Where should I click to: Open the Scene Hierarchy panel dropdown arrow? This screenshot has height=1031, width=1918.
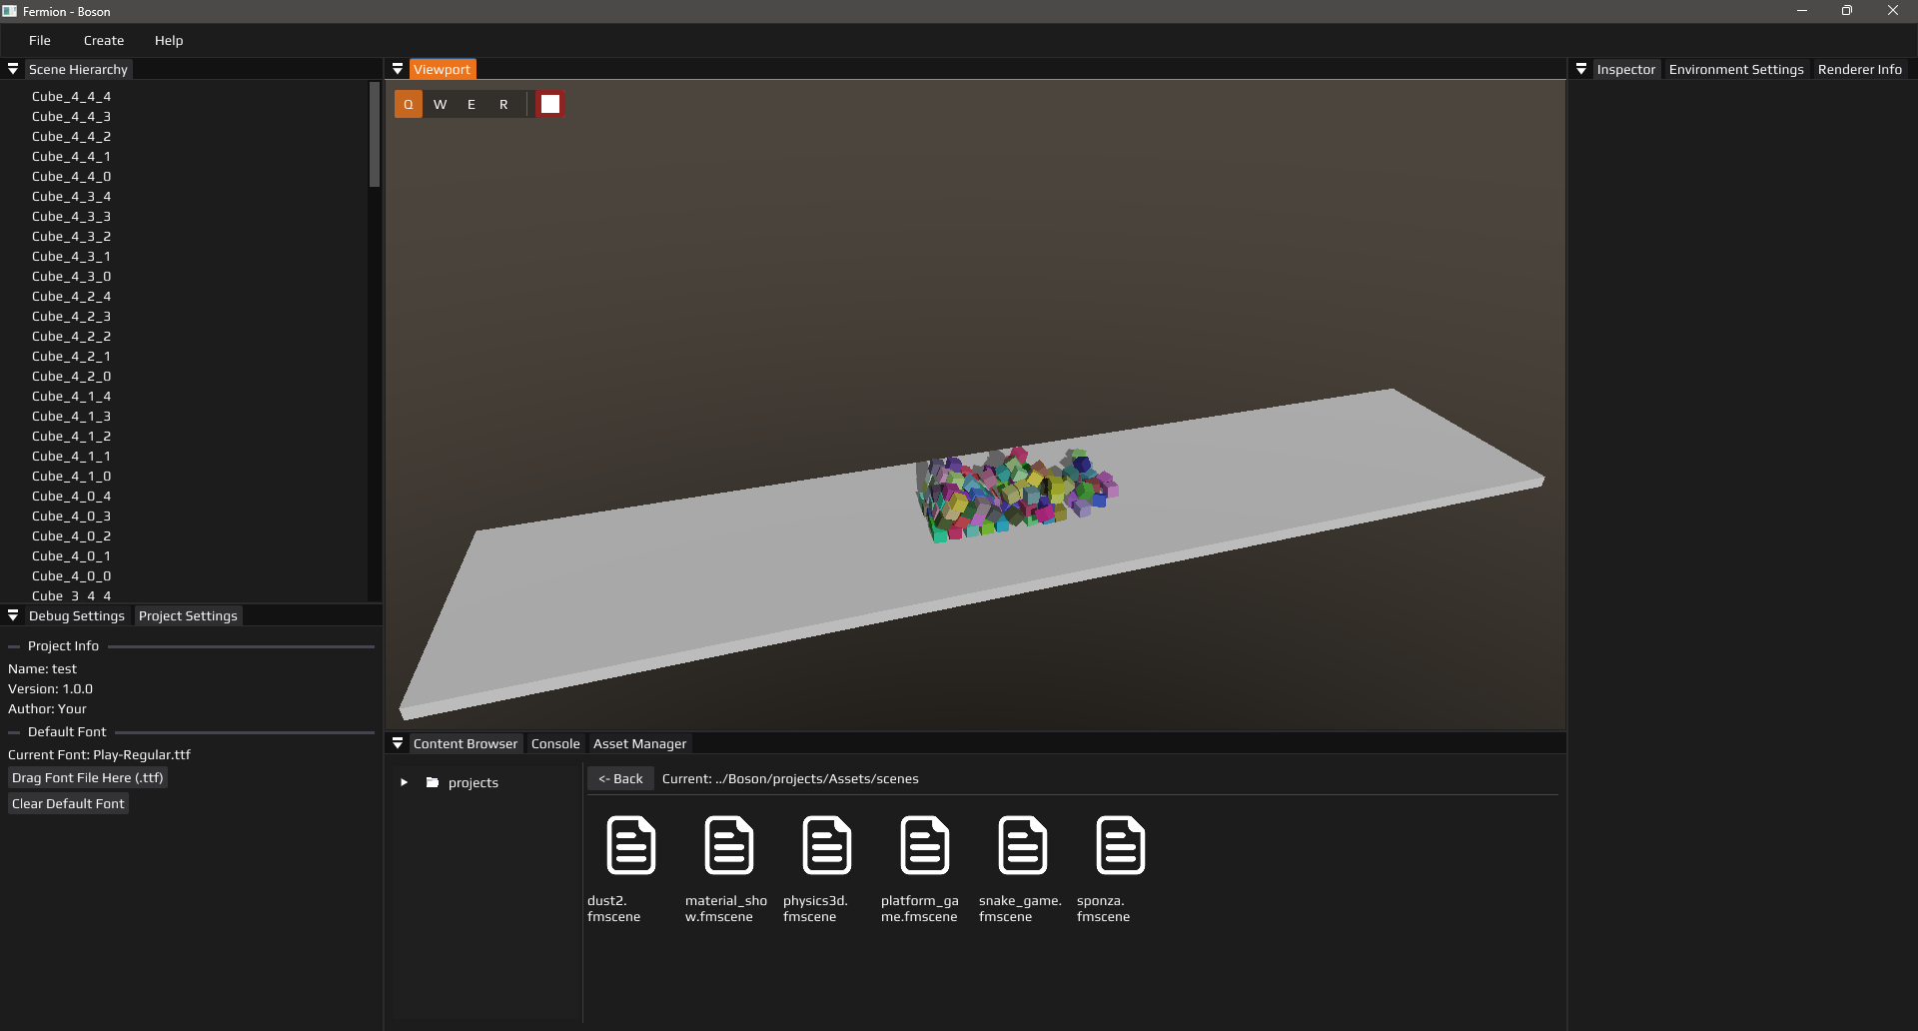13,69
